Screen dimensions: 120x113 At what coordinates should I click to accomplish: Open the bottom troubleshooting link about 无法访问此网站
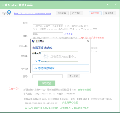tap(57, 108)
